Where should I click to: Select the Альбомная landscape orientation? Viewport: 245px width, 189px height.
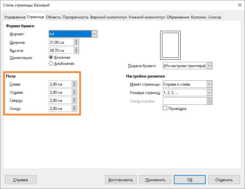[51, 64]
